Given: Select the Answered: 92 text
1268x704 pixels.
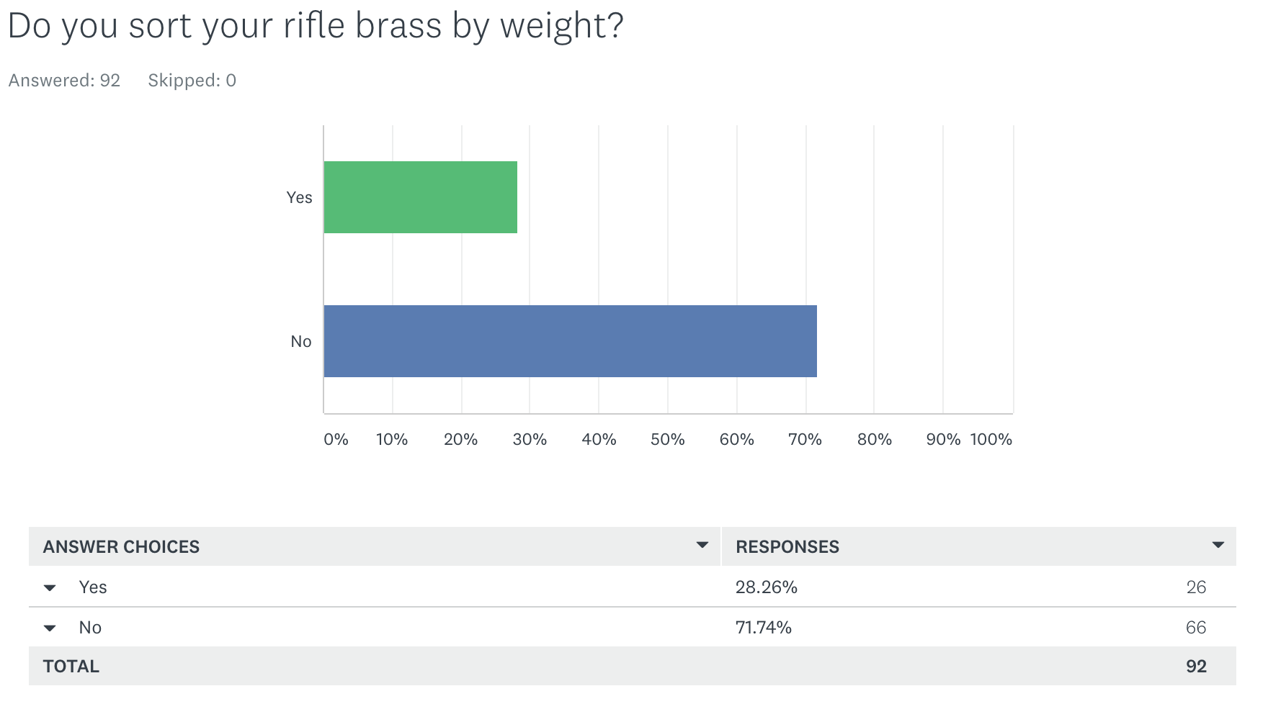Looking at the screenshot, I should click(64, 81).
